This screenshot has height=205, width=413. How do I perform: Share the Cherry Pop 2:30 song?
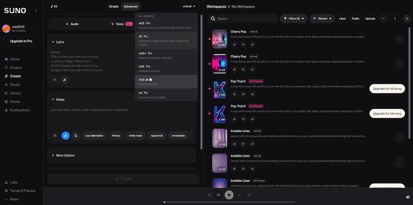pos(252,44)
